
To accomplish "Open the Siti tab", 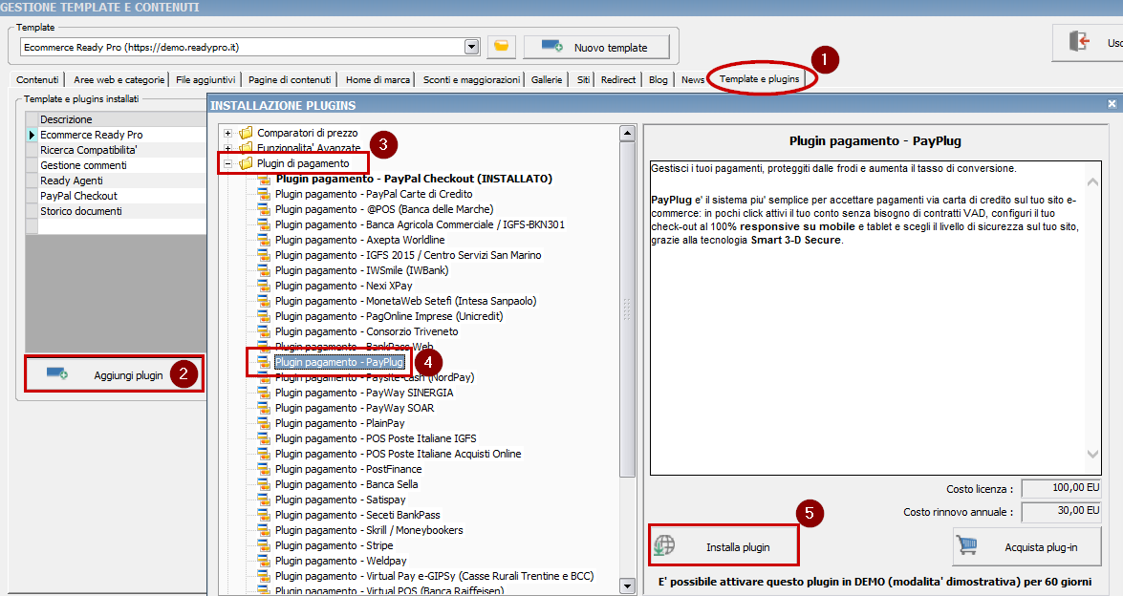I will [x=584, y=79].
